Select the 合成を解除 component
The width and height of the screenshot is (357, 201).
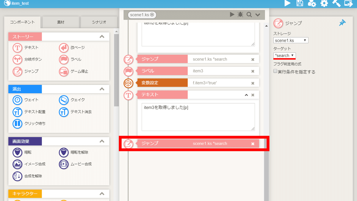(27, 176)
